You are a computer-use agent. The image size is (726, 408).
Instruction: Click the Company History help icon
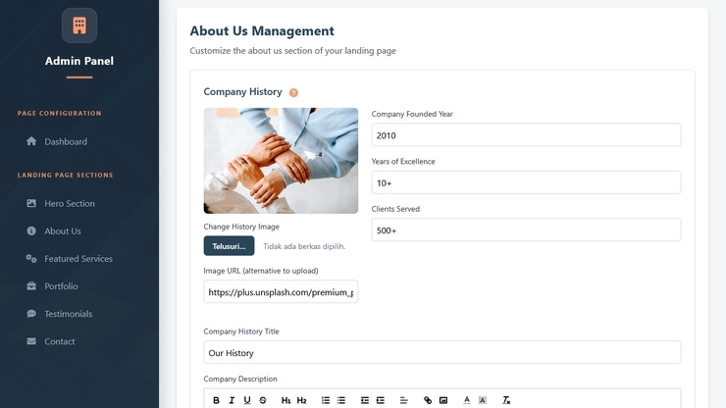293,92
